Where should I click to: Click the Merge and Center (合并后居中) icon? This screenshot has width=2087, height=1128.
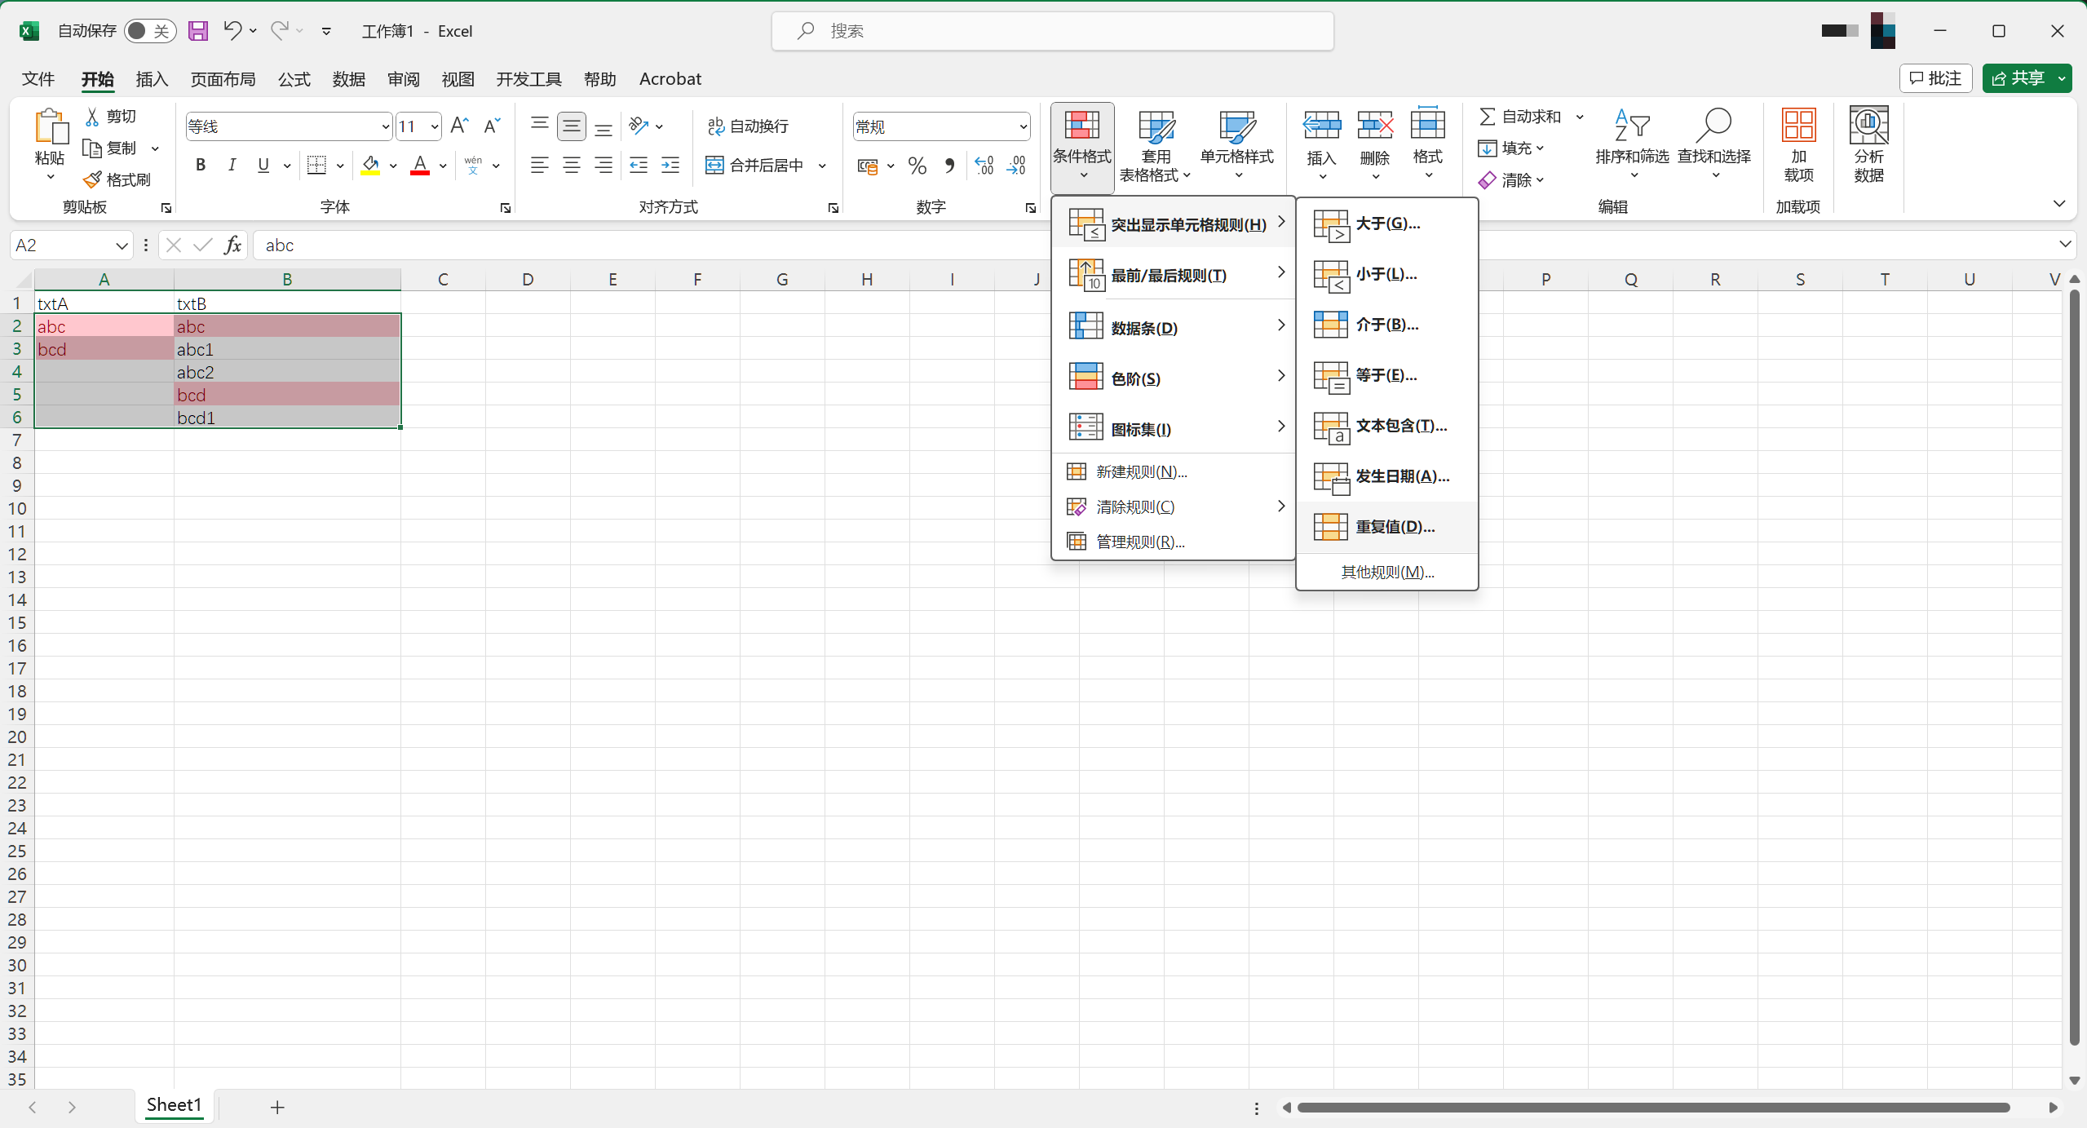coord(714,166)
